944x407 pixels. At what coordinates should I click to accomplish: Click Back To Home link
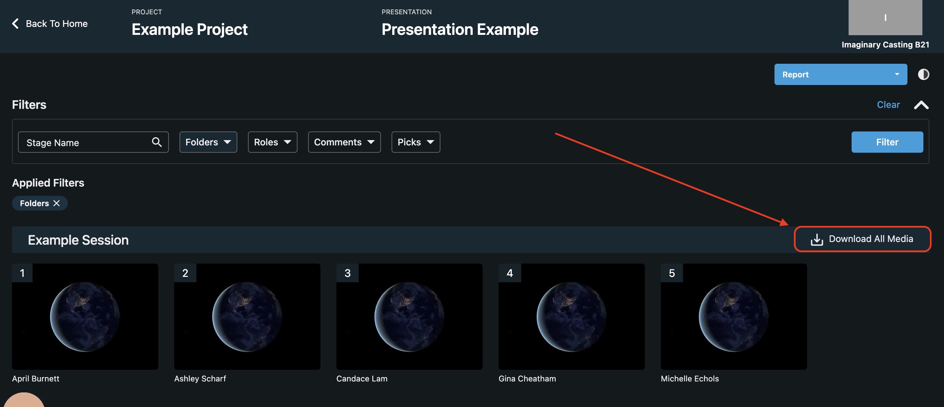(x=57, y=24)
